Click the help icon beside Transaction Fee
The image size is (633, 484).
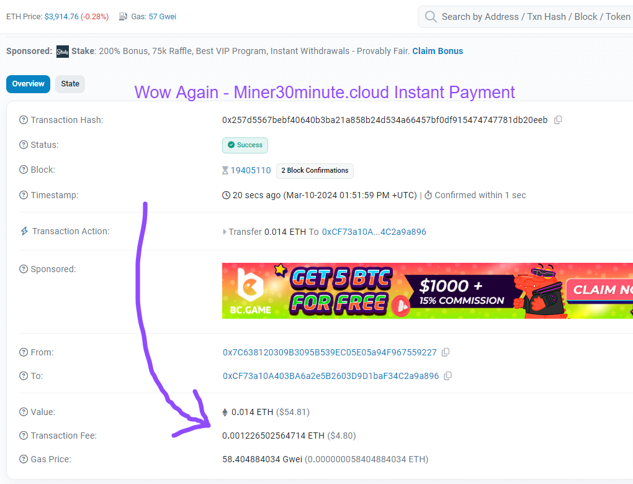pos(24,436)
